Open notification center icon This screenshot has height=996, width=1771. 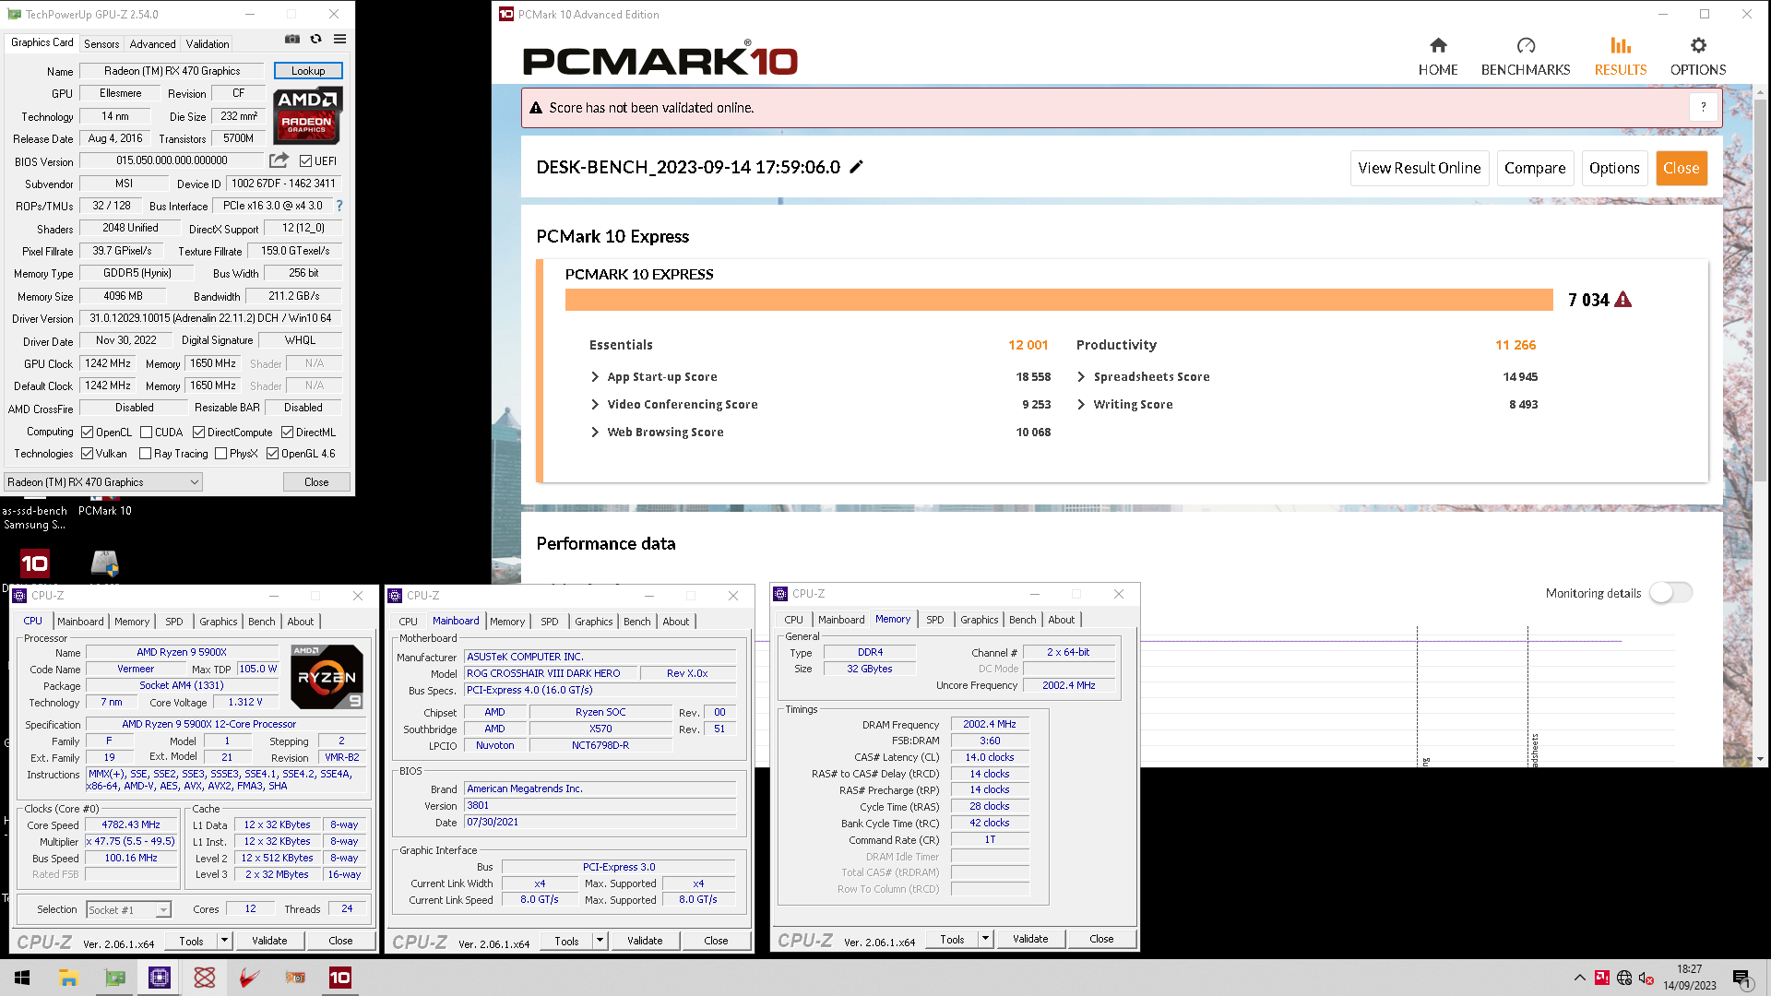(x=1741, y=978)
